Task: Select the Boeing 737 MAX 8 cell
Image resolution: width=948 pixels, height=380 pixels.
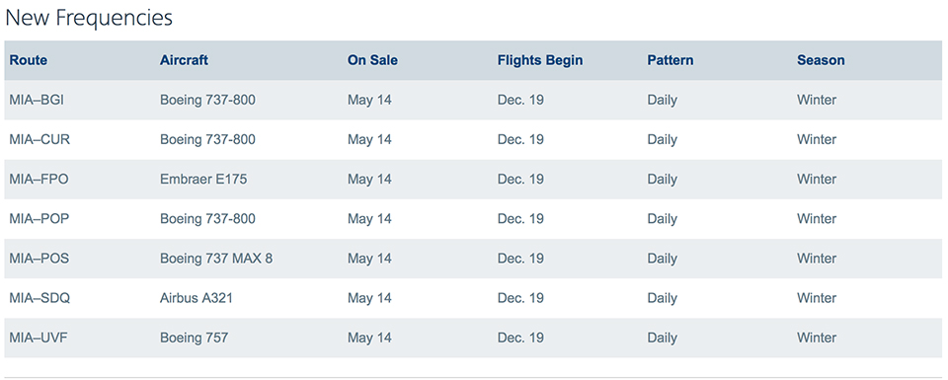Action: (216, 259)
